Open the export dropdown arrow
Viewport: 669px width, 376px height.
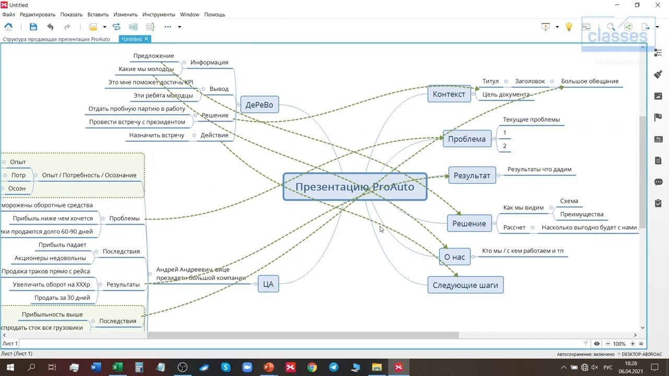coord(658,27)
